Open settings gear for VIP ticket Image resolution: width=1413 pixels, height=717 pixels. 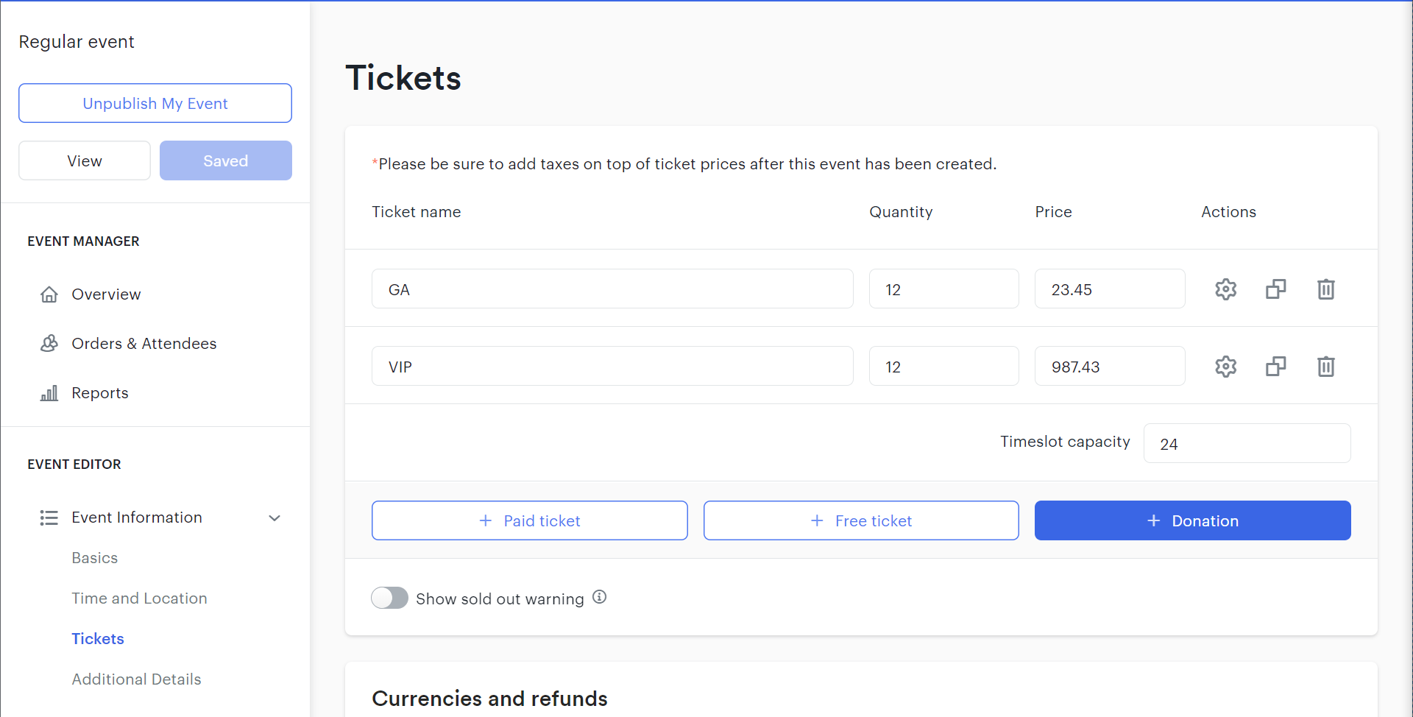click(1225, 367)
